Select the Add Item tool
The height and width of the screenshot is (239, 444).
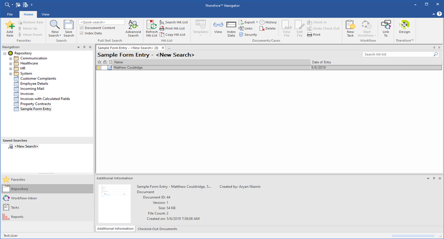click(x=10, y=27)
